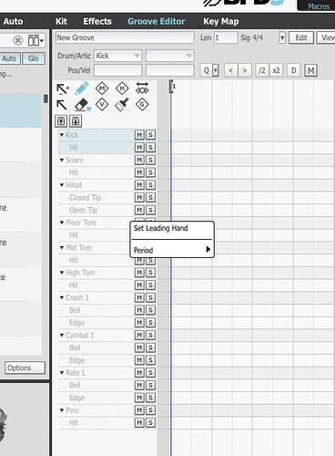Click the collapse-all lanes up icon
Image resolution: width=335 pixels, height=456 pixels.
coord(61,121)
